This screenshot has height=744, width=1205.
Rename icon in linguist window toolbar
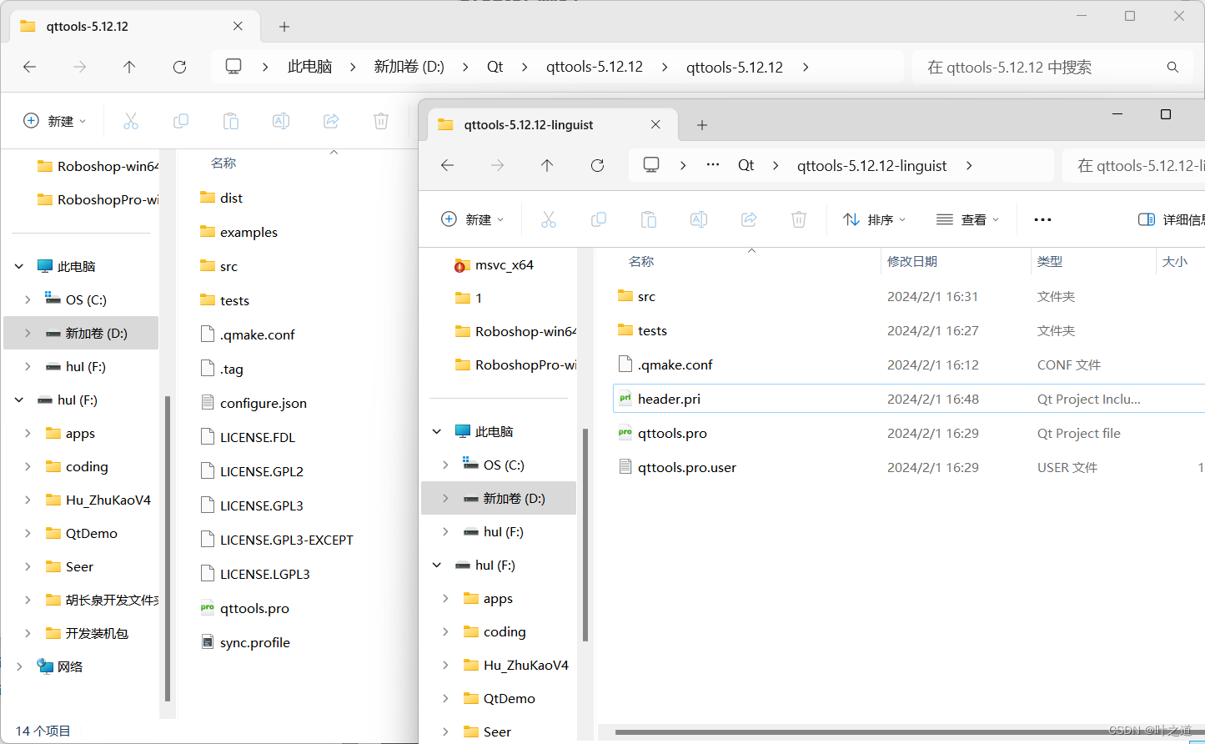click(699, 219)
